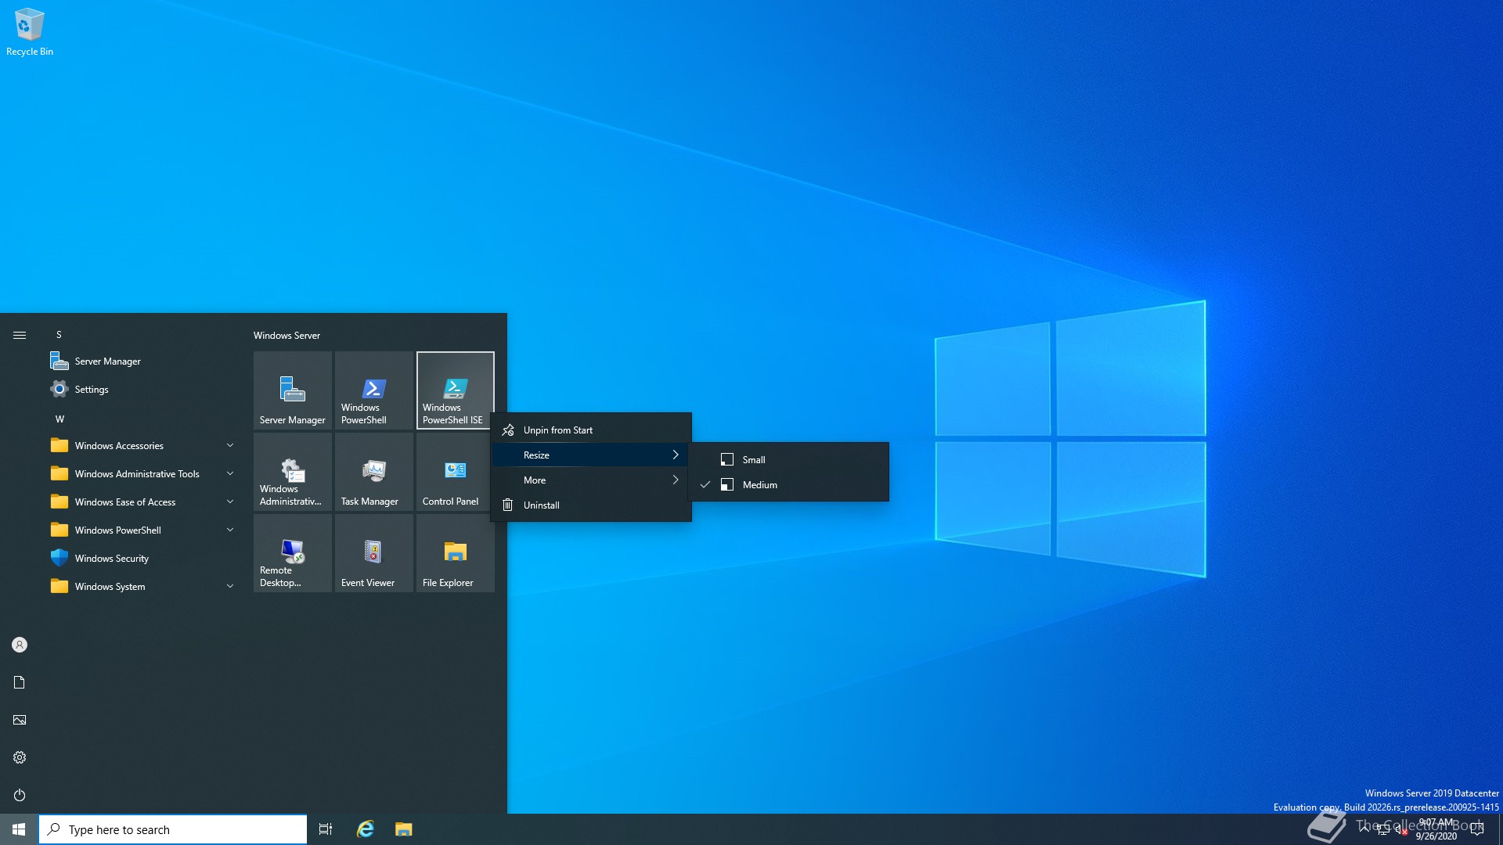1503x845 pixels.
Task: Click the network tray icon
Action: tap(1383, 830)
